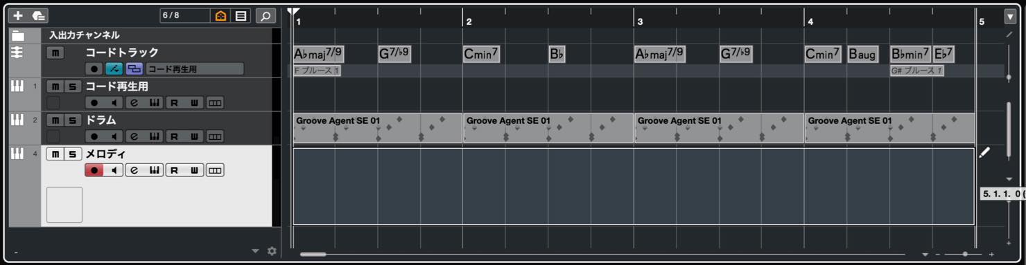
Task: Open Edit Channel Settings on メロディ track
Action: tap(134, 170)
